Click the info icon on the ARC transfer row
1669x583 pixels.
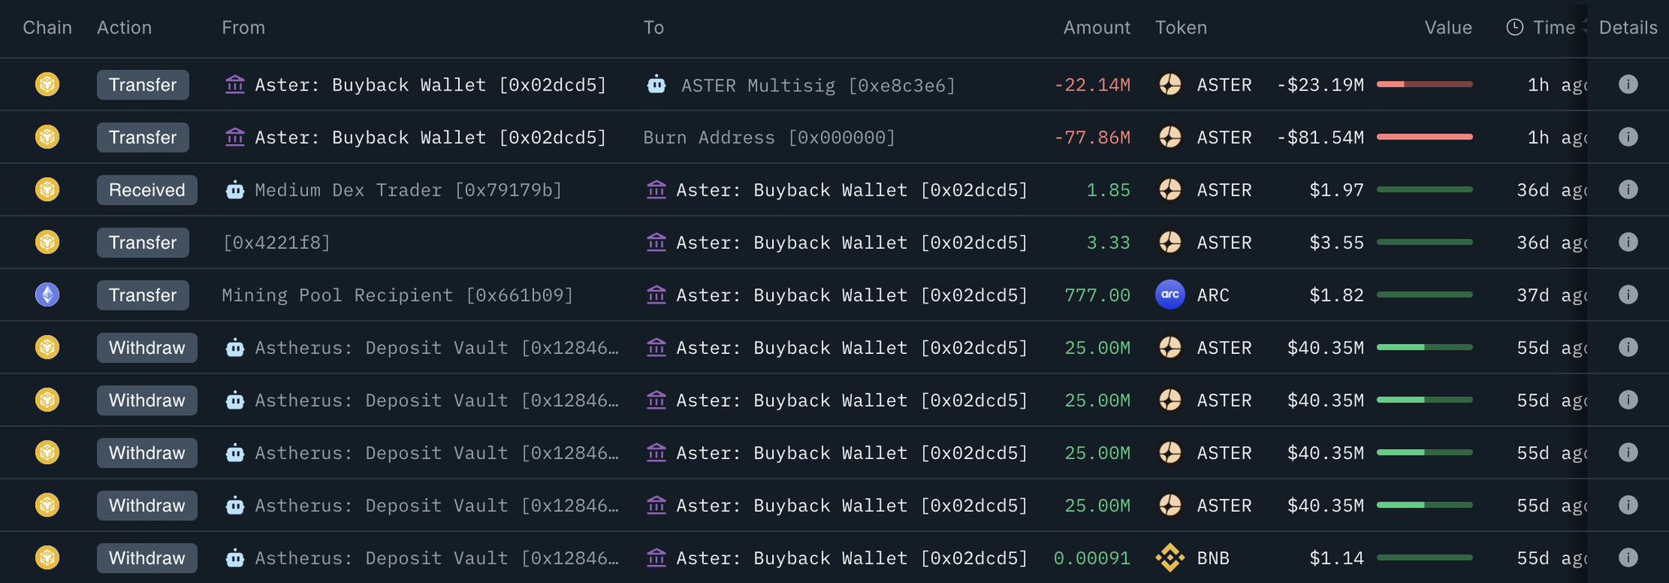pos(1627,294)
